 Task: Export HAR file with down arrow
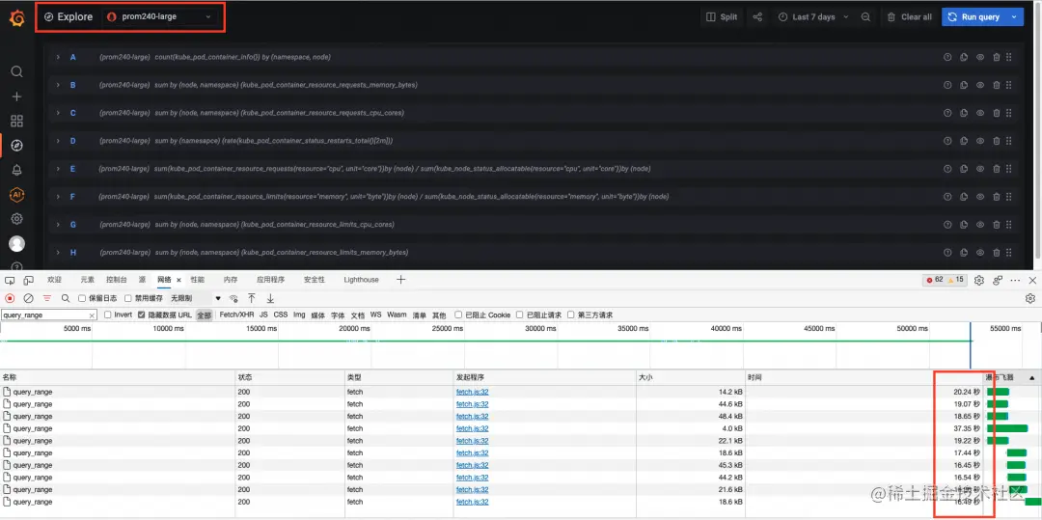tap(270, 298)
